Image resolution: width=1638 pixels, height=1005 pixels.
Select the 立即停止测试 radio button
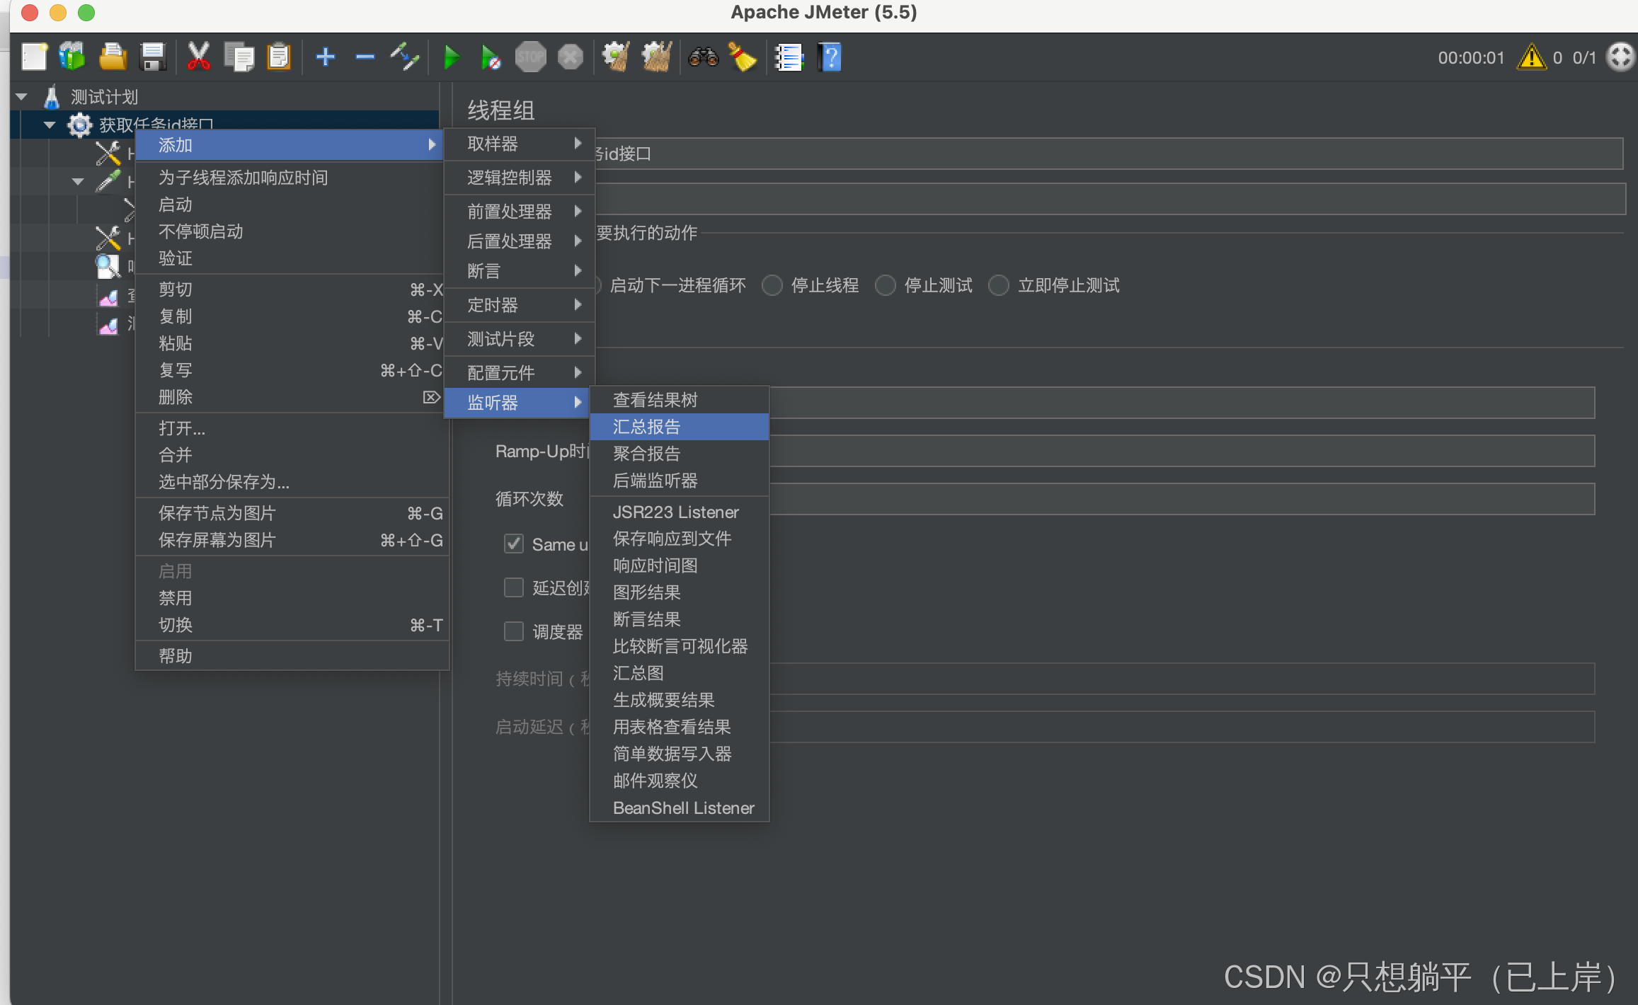(x=999, y=285)
